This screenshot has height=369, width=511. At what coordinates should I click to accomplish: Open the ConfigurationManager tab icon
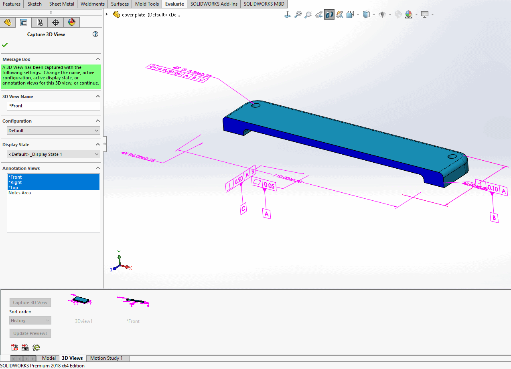pyautogui.click(x=39, y=22)
